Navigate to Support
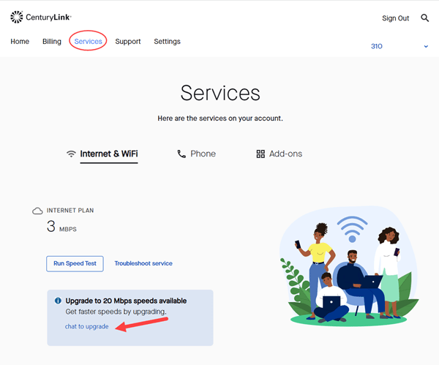 128,42
